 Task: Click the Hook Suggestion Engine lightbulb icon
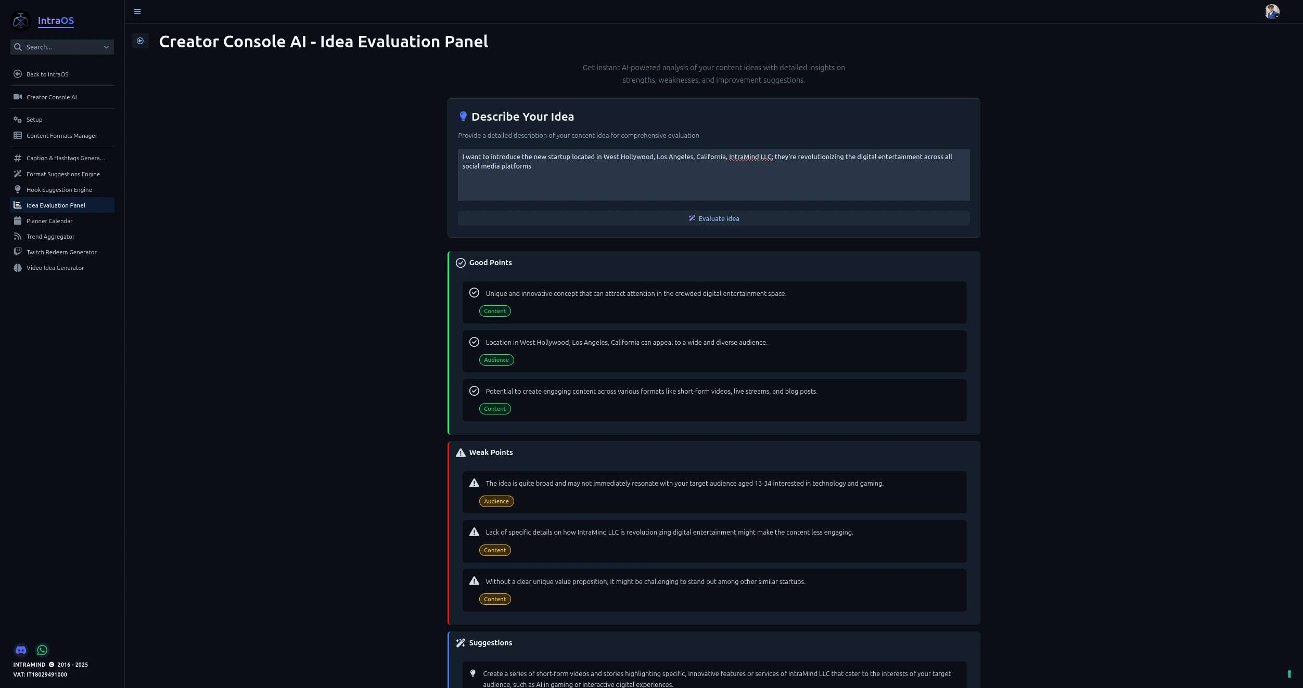[18, 190]
